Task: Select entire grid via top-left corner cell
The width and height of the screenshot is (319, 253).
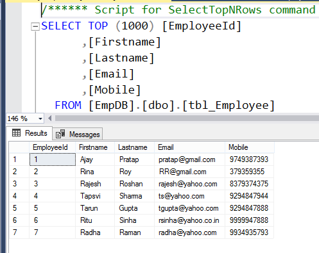Action: (19, 147)
